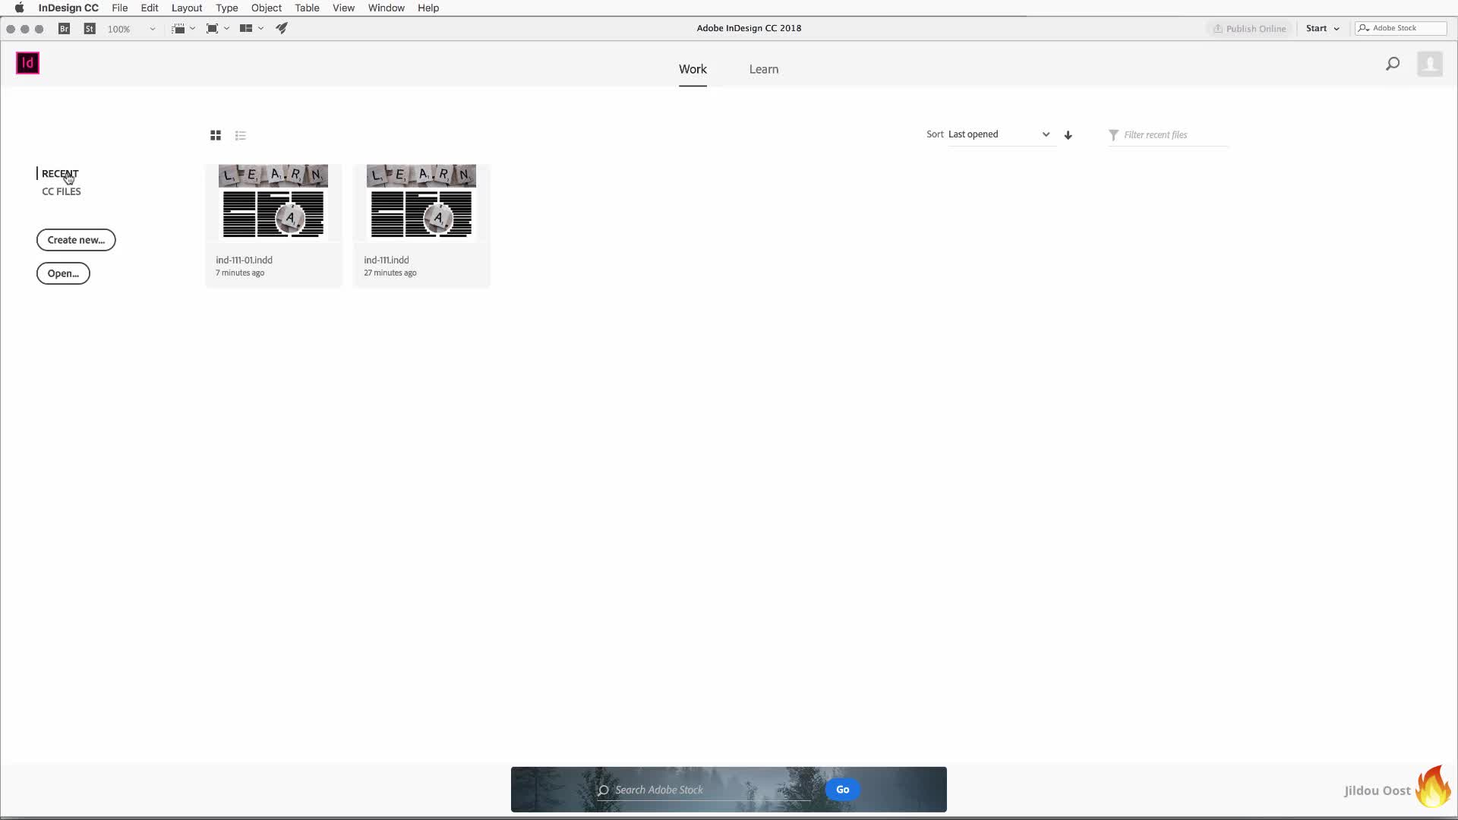1458x820 pixels.
Task: Switch to list view
Action: click(241, 136)
